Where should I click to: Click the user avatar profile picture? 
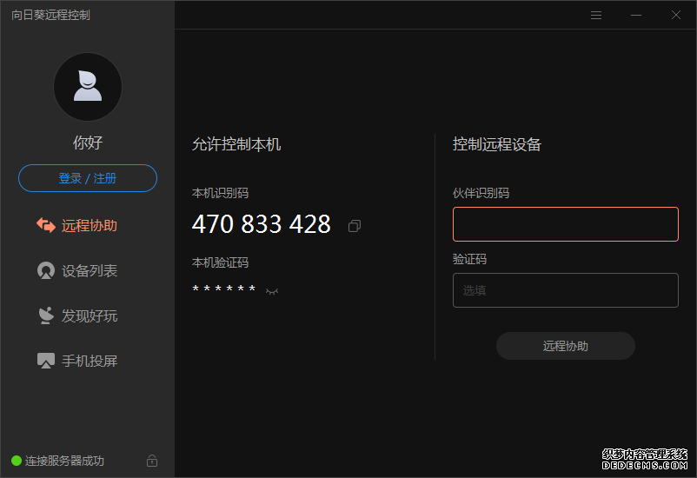(x=88, y=87)
